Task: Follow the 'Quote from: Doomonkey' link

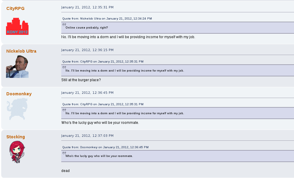Action: point(105,147)
